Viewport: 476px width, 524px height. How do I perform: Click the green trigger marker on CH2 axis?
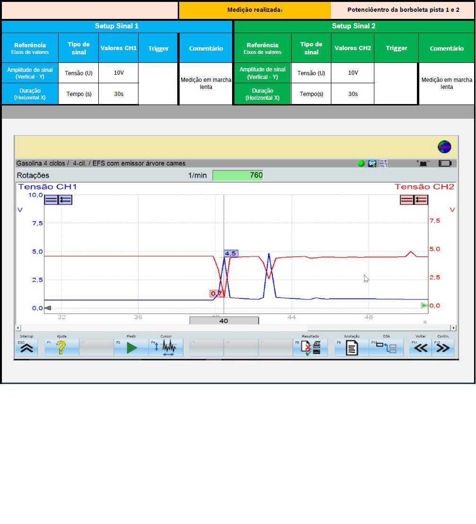(424, 306)
